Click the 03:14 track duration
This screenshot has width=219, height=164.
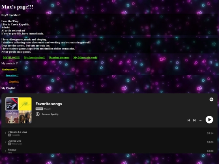[210, 133]
